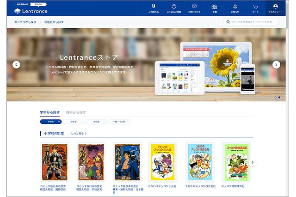Open the 坂本龍馬 comic book cover
296x197 pixels.
(127, 162)
